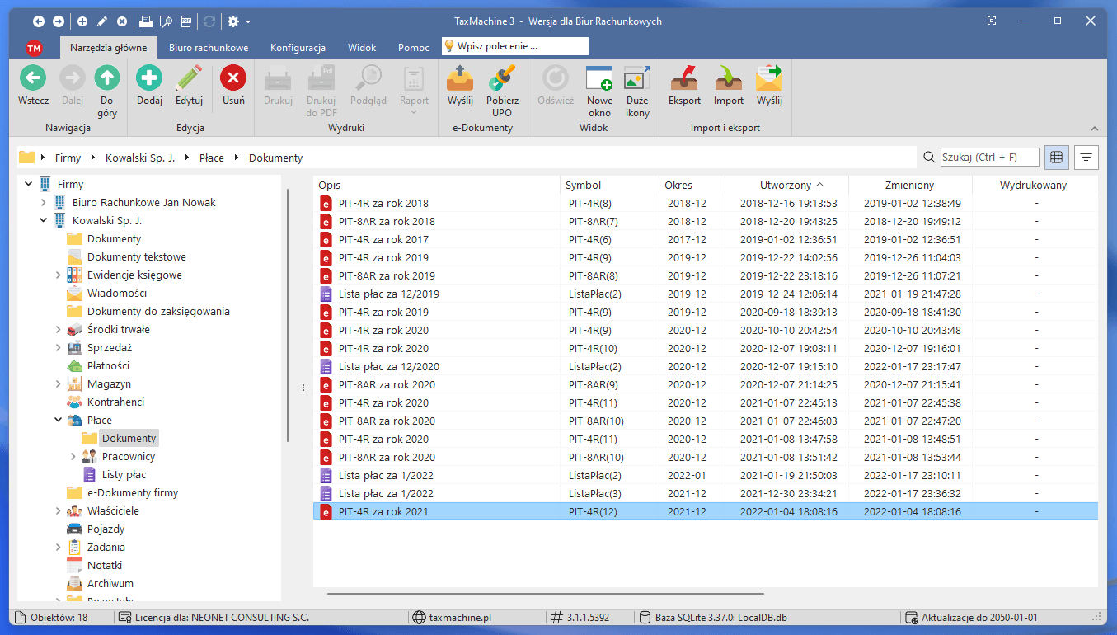Go back with the Wstecz arrow

(x=33, y=79)
